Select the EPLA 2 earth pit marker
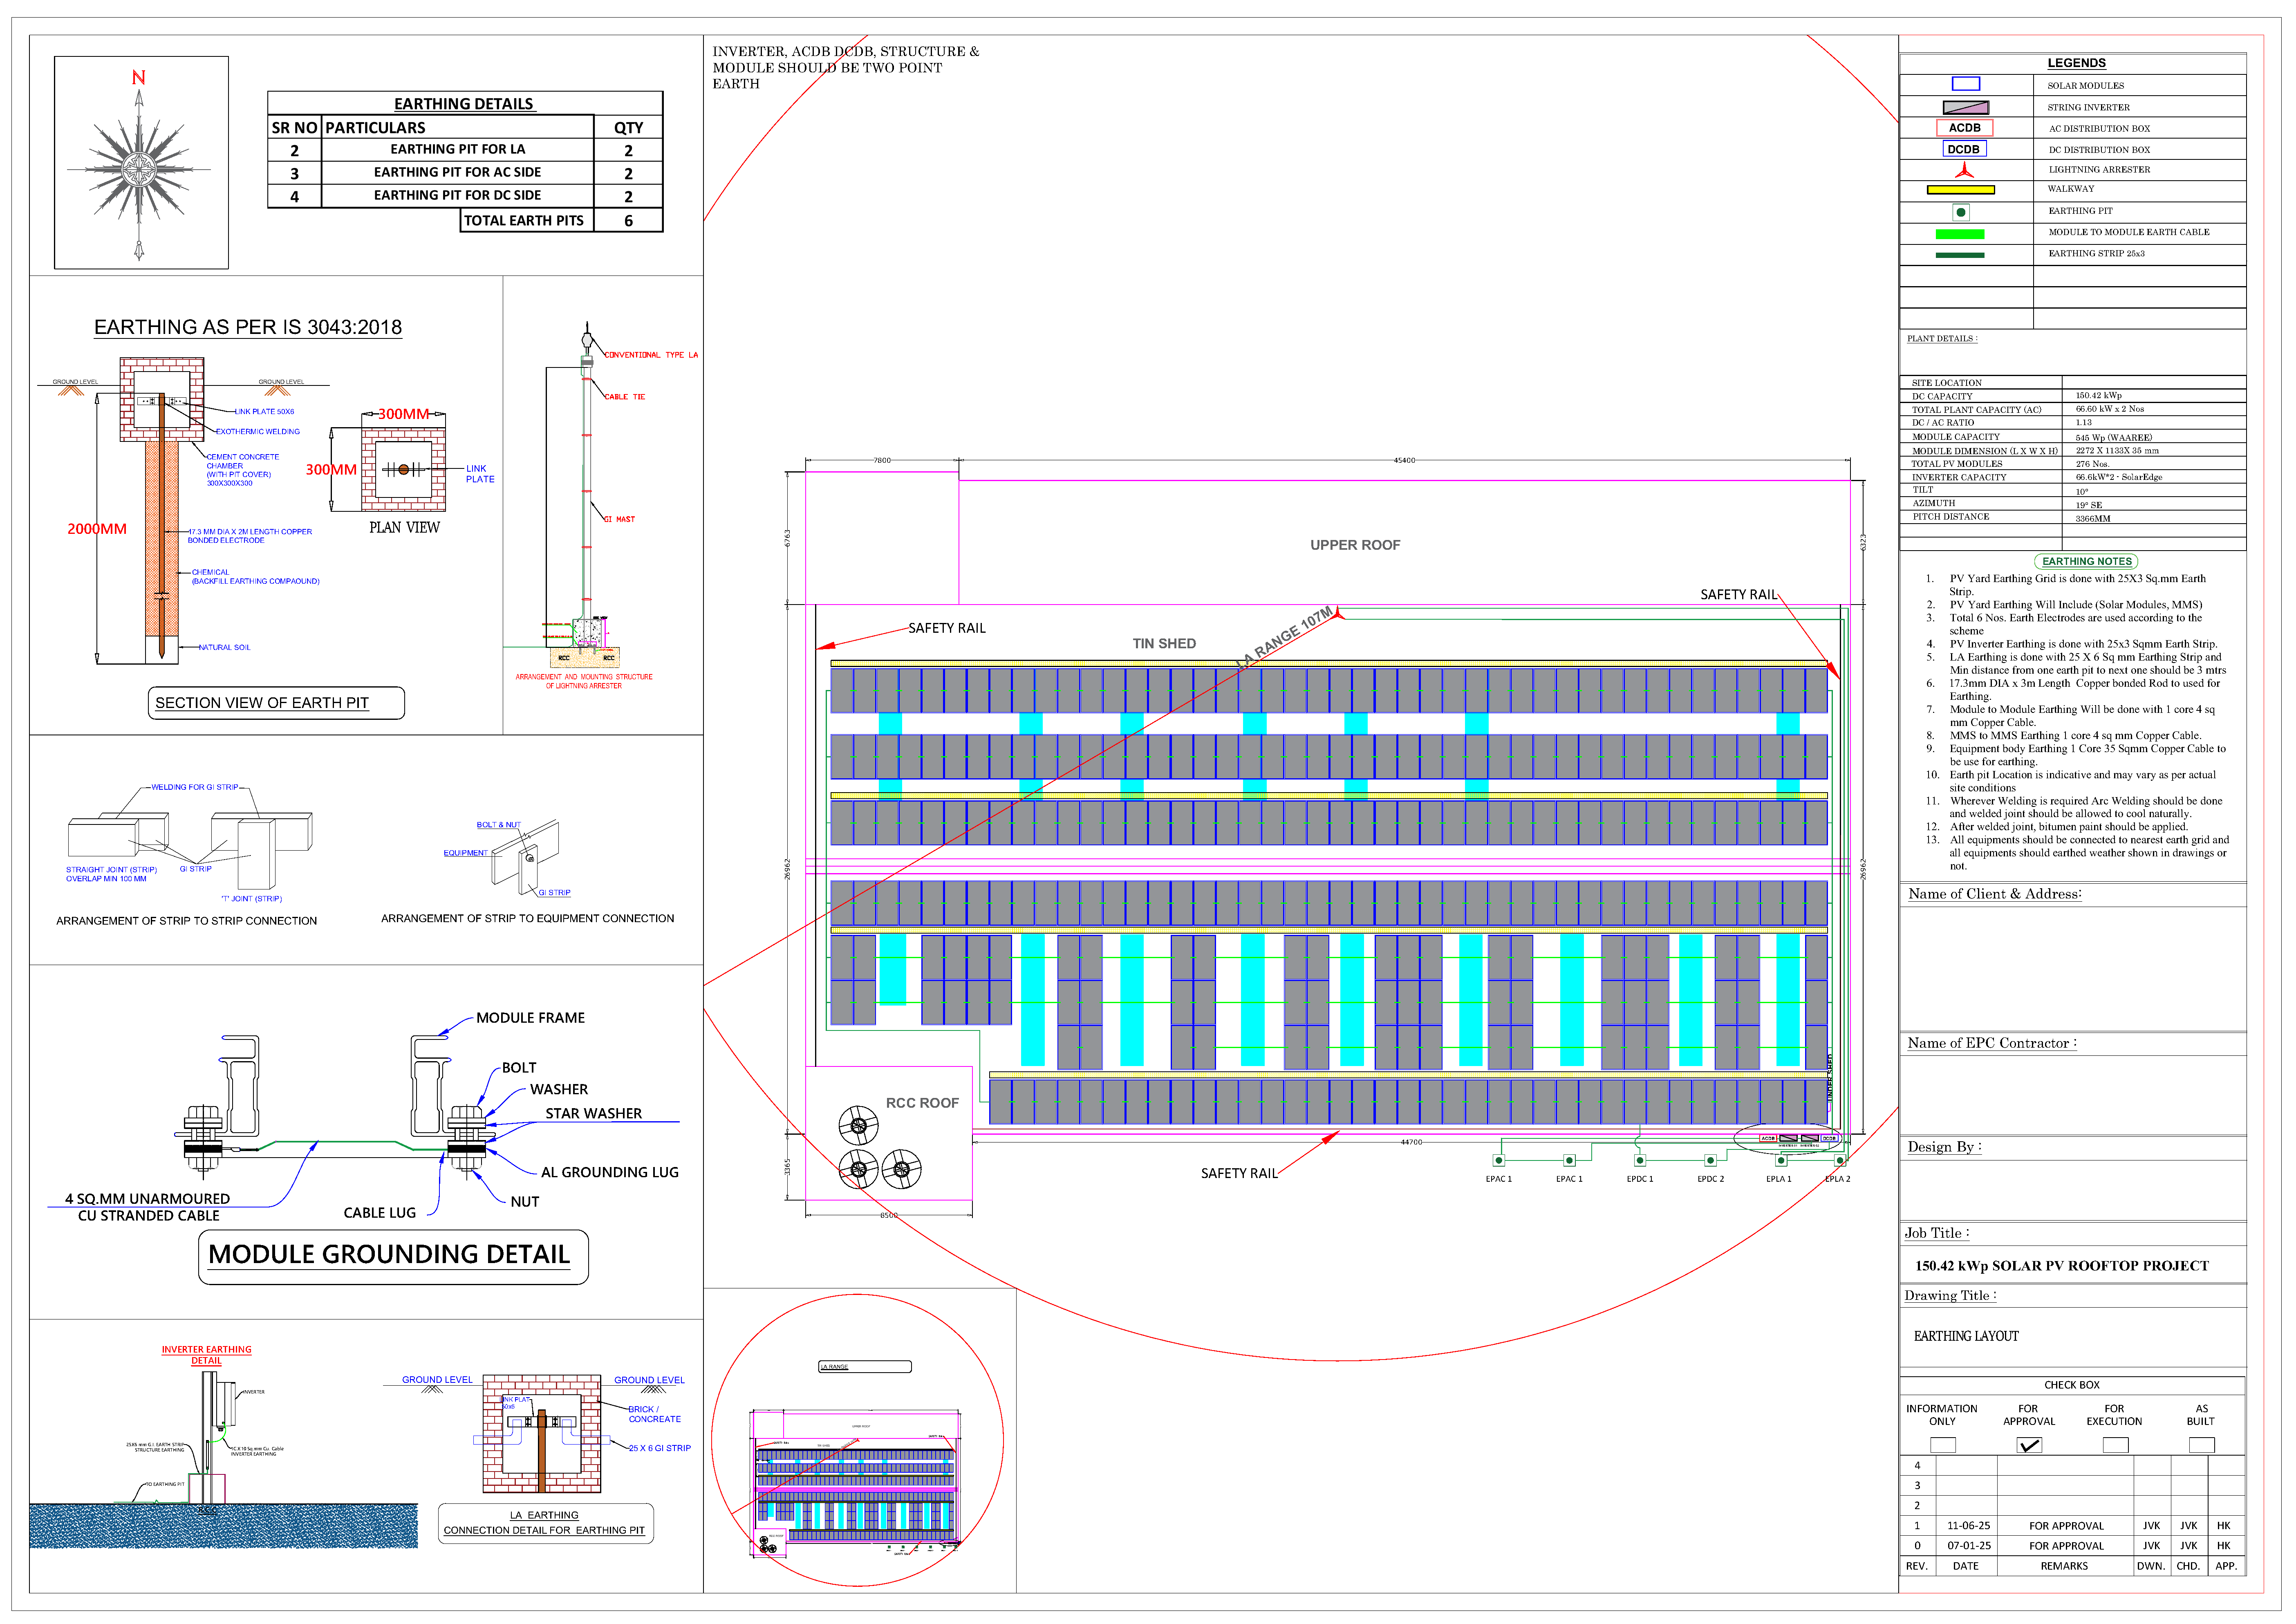Image resolution: width=2296 pixels, height=1624 pixels. tap(1840, 1160)
